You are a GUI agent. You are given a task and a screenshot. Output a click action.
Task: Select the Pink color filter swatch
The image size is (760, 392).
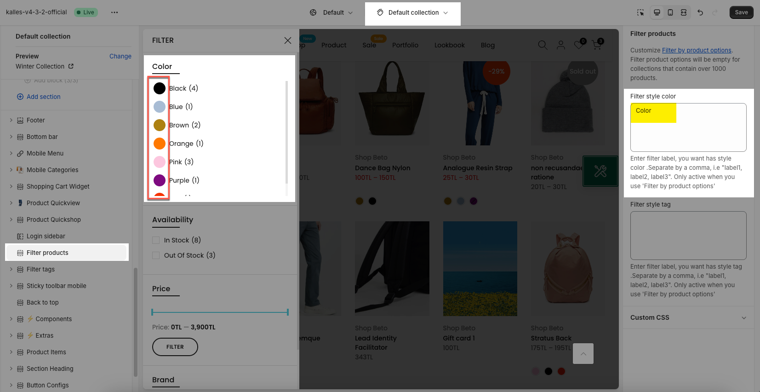(x=160, y=162)
